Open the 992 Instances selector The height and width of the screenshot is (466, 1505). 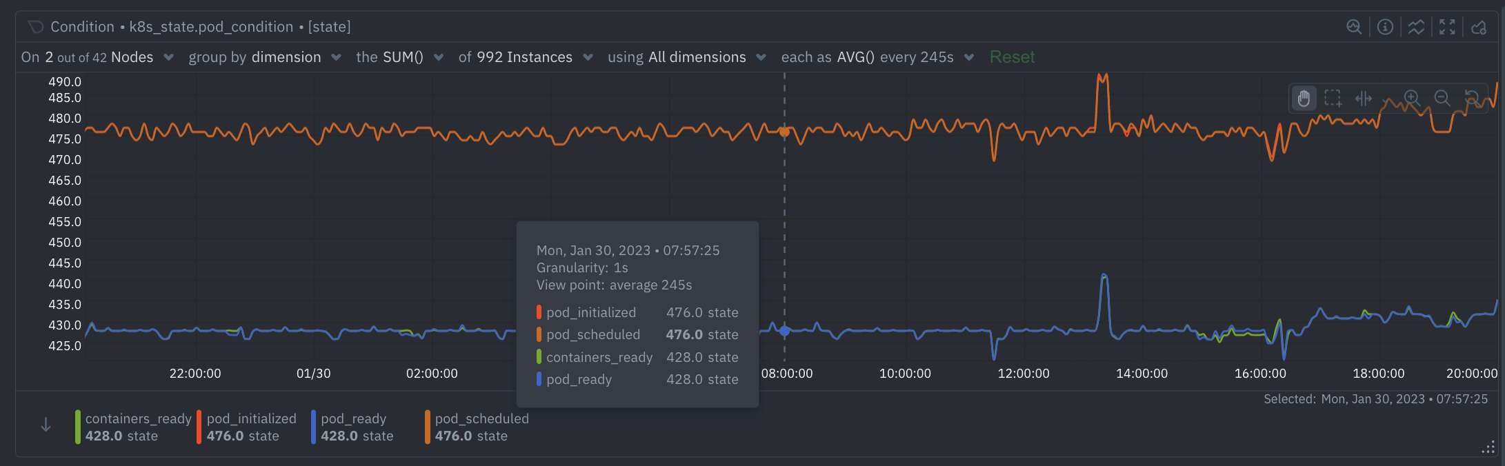tap(526, 57)
